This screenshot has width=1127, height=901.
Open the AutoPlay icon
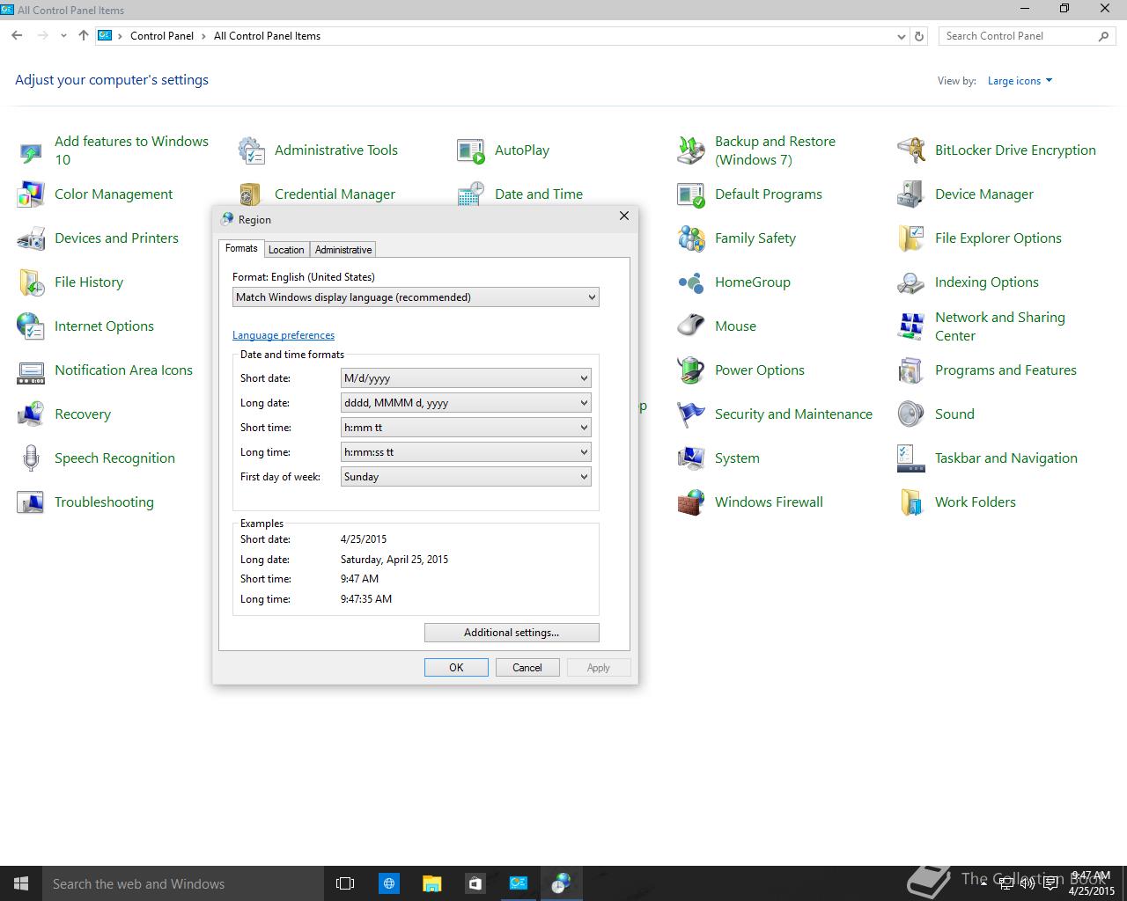coord(471,150)
